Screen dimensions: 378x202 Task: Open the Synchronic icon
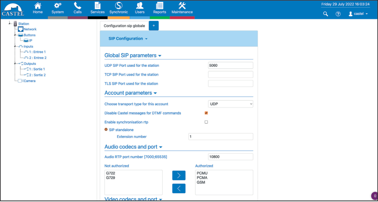118,6
